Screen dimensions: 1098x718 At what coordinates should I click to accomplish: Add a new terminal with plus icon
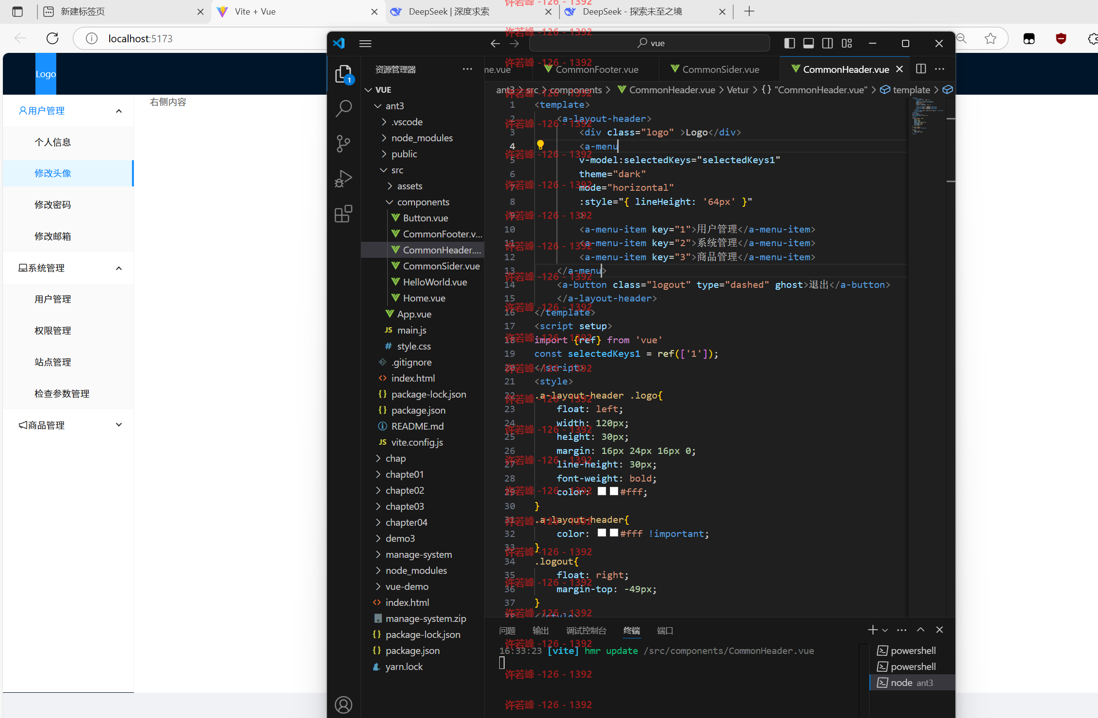872,630
